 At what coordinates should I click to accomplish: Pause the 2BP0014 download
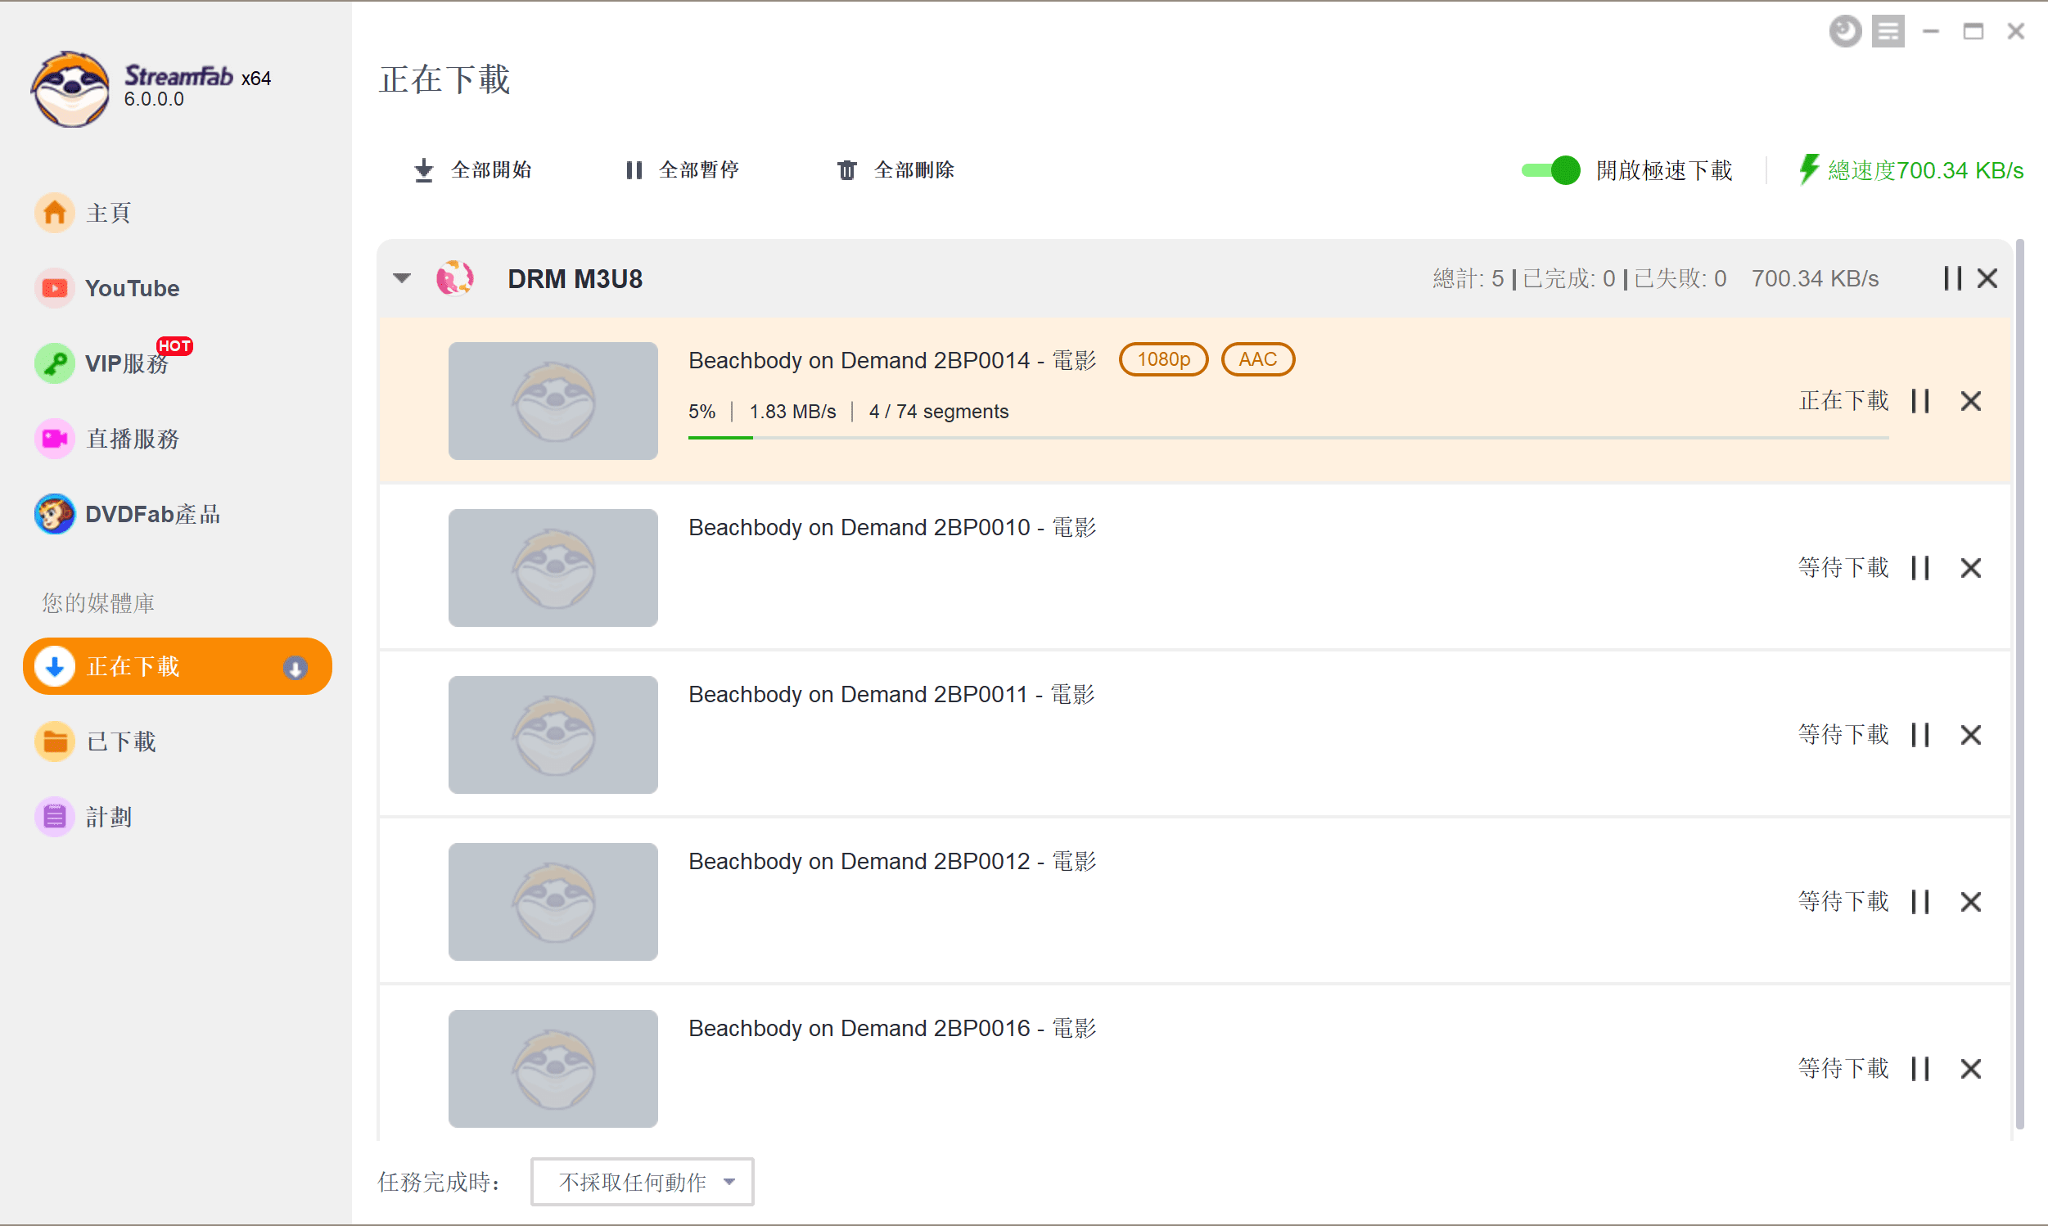[1921, 401]
